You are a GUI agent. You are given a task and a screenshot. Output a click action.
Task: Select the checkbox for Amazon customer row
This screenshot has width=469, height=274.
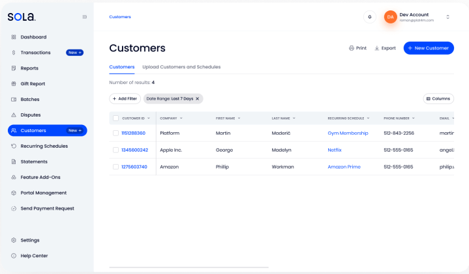(115, 167)
